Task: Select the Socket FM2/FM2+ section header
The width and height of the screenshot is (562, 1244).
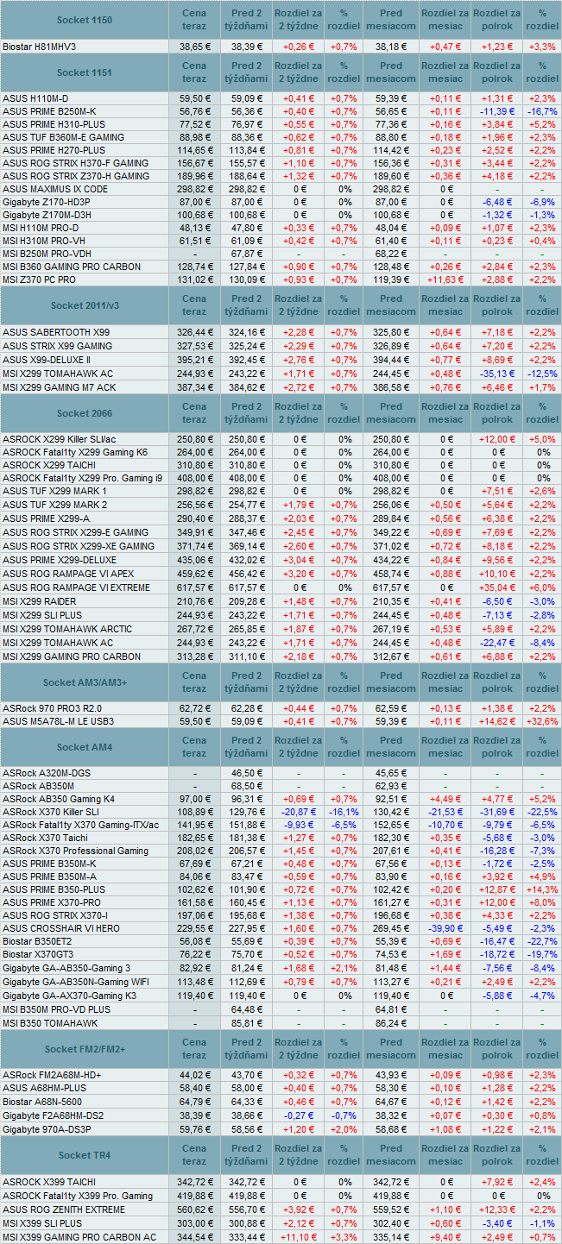Action: click(84, 1048)
